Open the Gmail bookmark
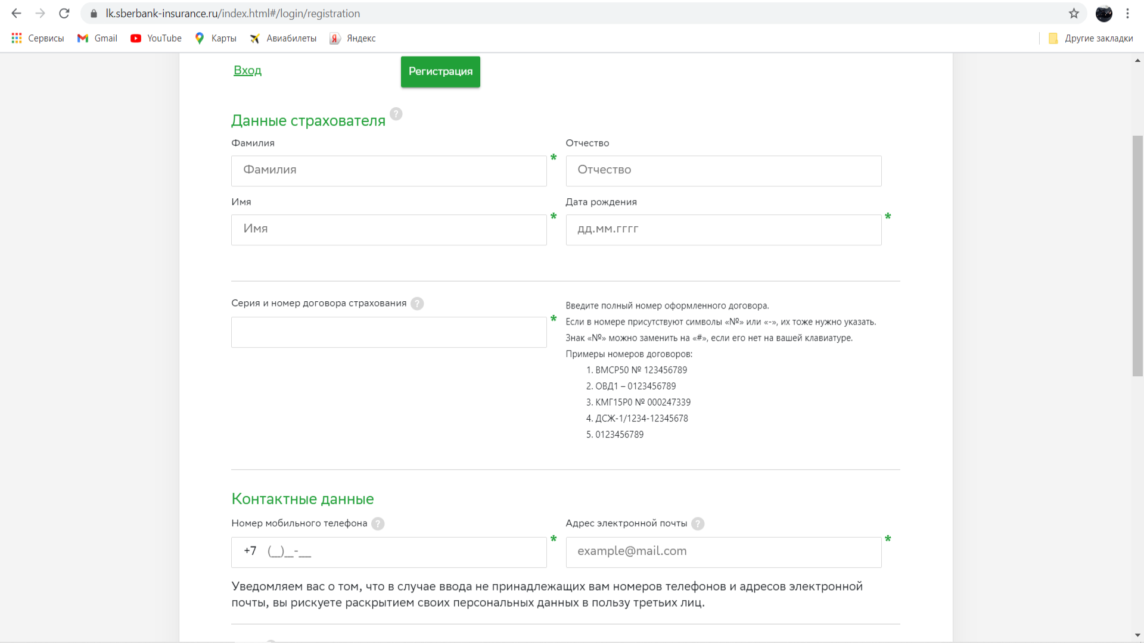Viewport: 1144px width, 643px height. click(97, 38)
